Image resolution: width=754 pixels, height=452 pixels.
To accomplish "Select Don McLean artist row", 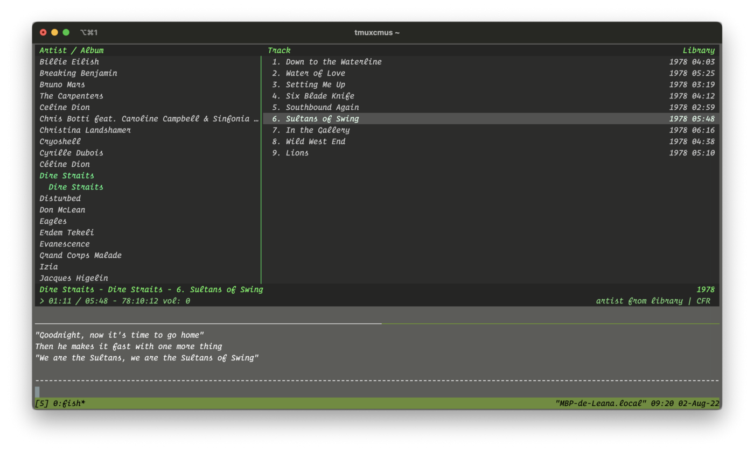I will [x=62, y=210].
